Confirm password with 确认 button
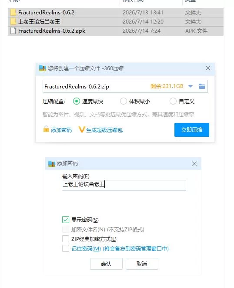234x288 pixels. (x=106, y=264)
